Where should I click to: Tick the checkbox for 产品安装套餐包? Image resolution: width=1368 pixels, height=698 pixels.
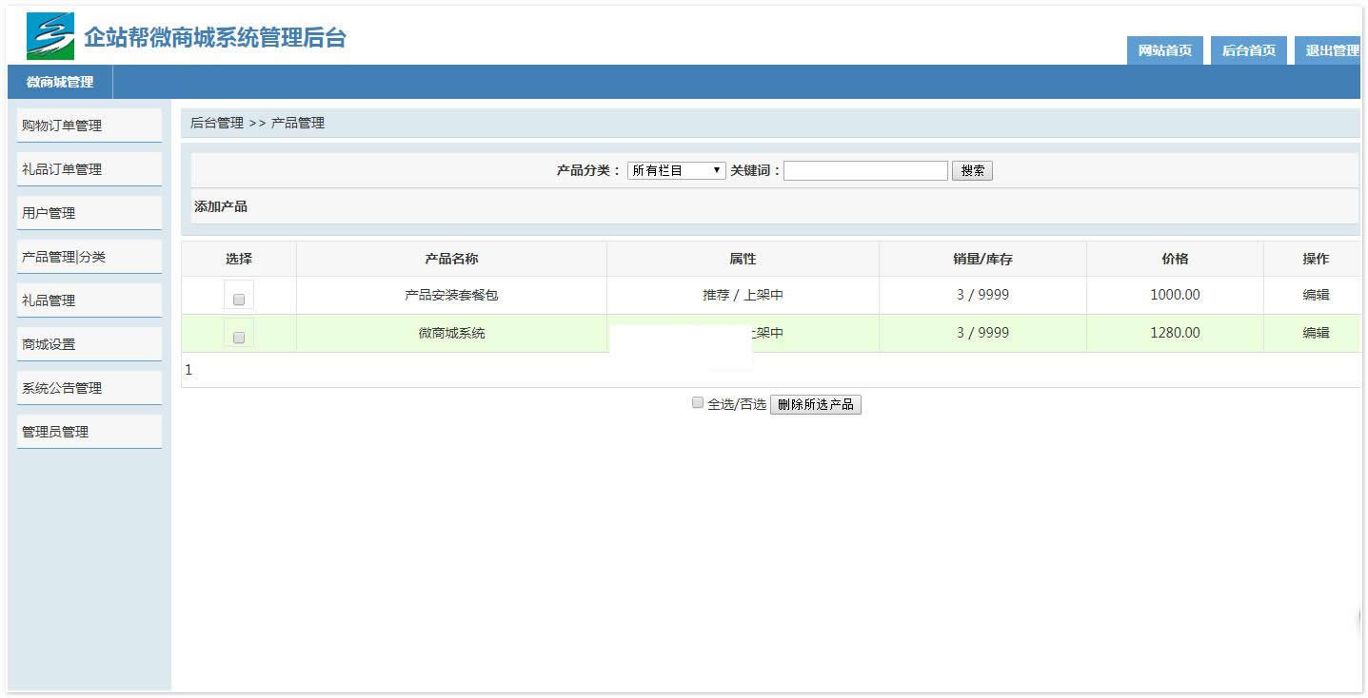tap(239, 299)
